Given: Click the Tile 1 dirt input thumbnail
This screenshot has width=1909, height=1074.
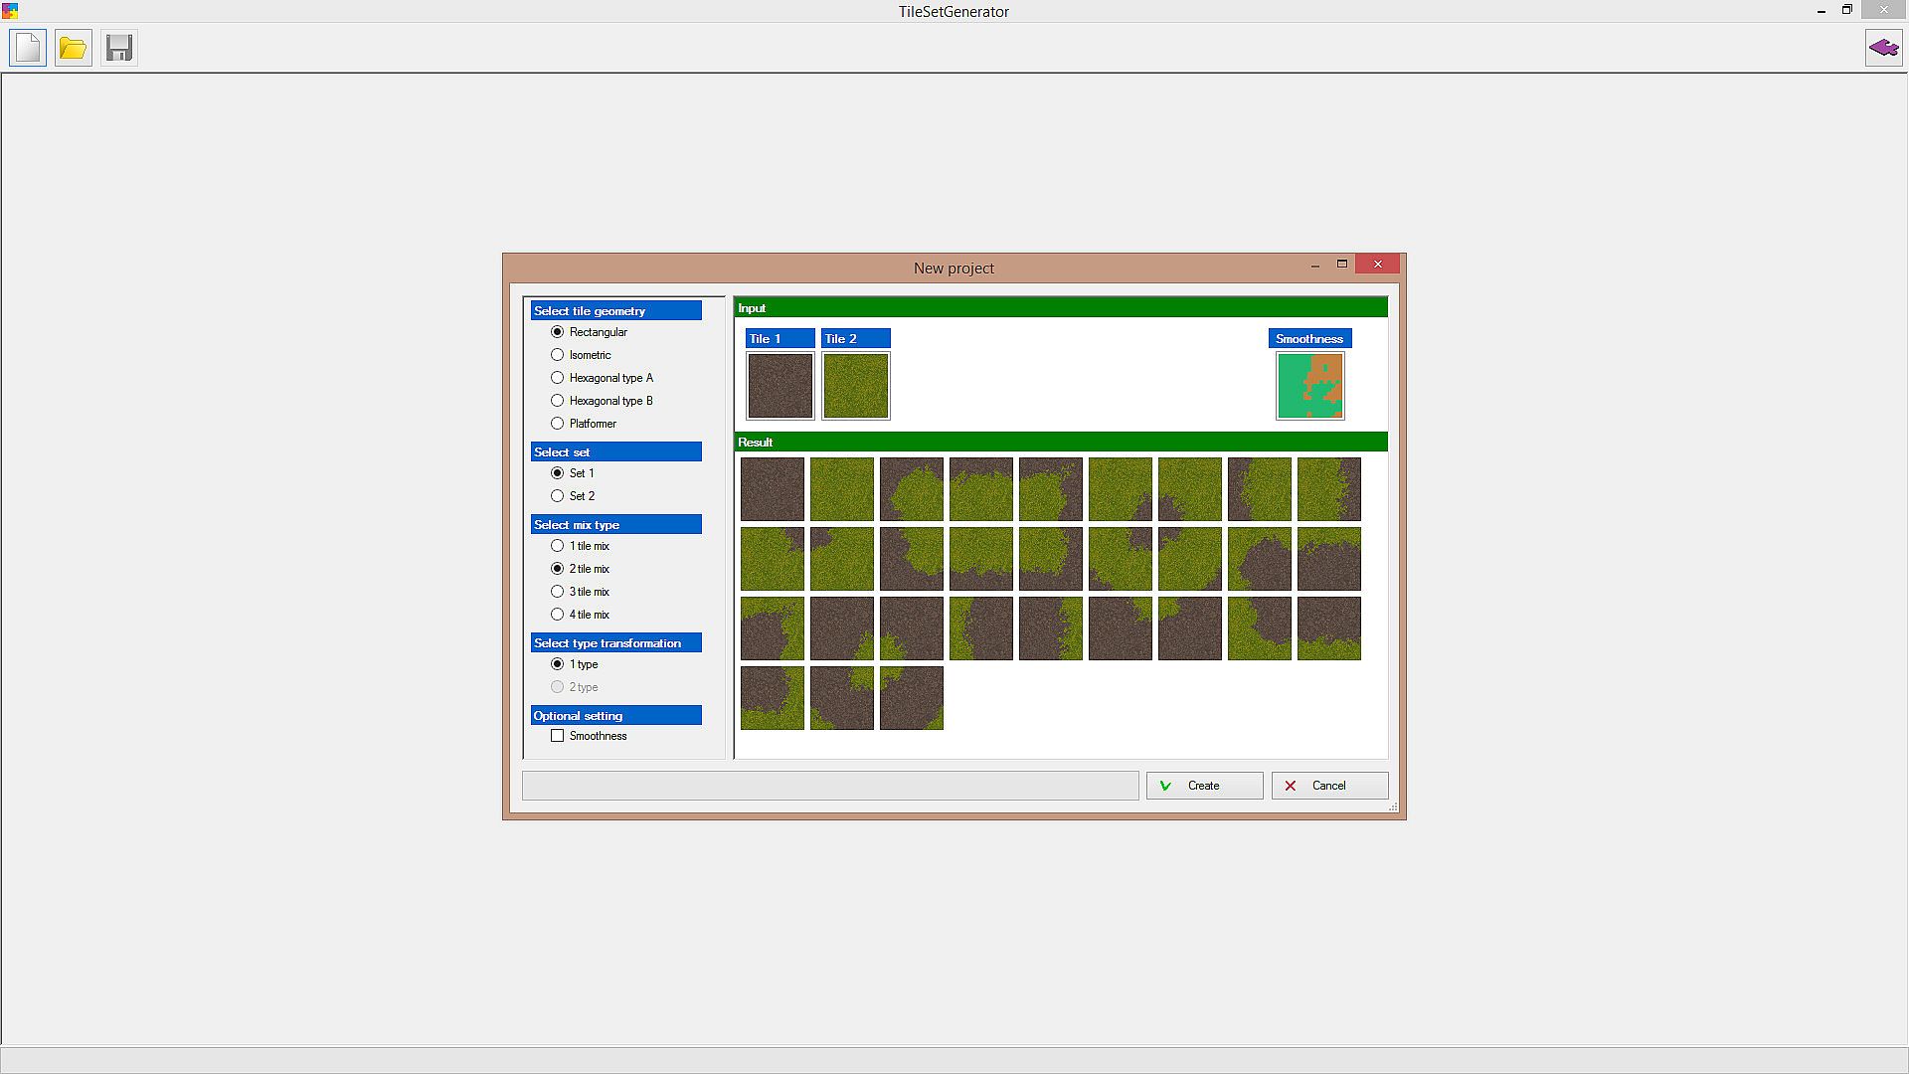Looking at the screenshot, I should tap(781, 386).
